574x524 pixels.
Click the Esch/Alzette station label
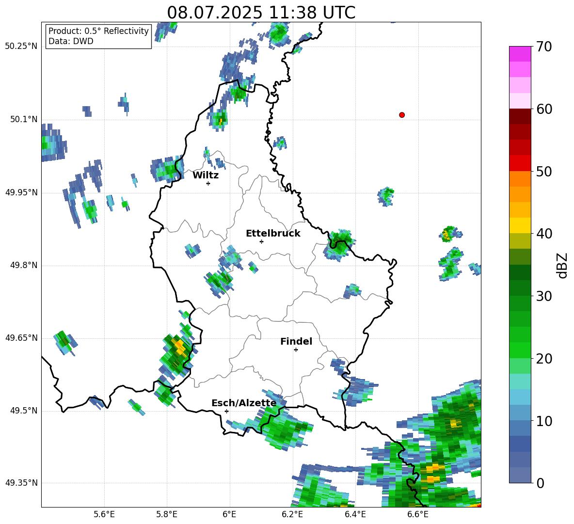(244, 403)
